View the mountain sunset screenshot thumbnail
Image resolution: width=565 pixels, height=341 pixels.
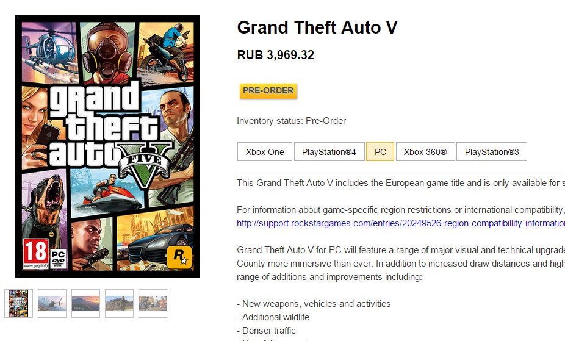click(x=85, y=303)
